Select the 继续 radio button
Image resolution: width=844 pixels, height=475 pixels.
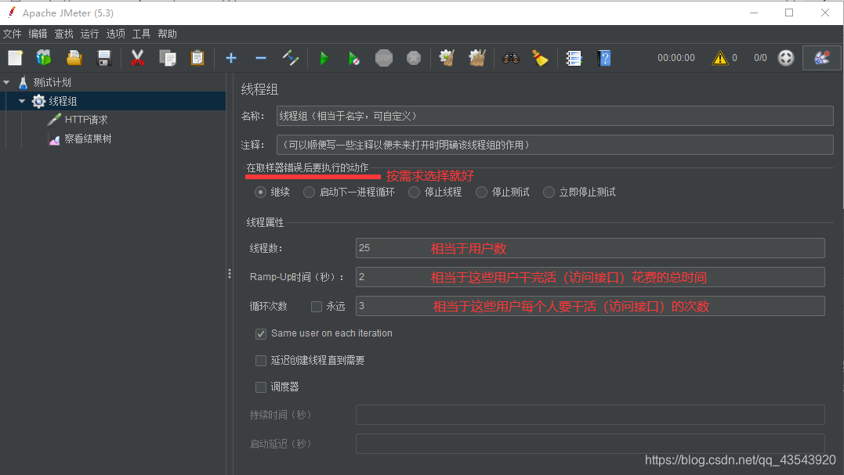[260, 192]
